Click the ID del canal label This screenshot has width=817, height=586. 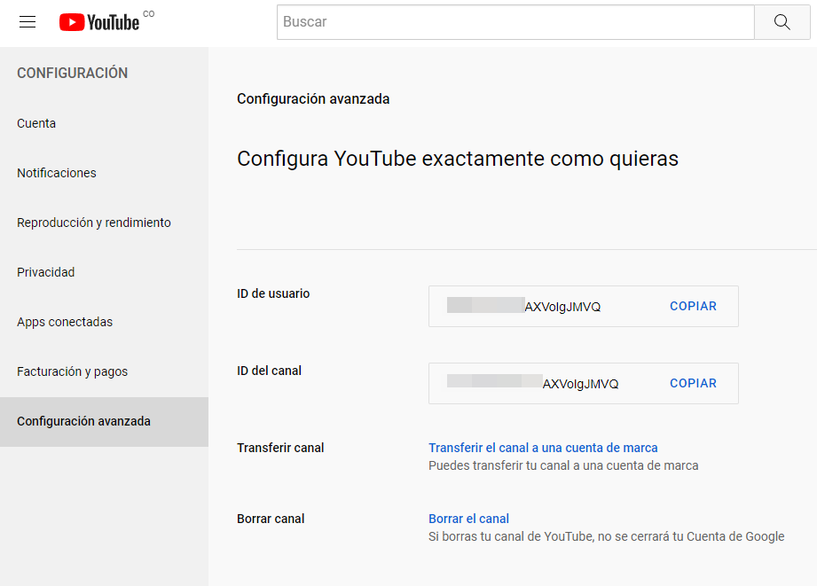click(x=269, y=371)
